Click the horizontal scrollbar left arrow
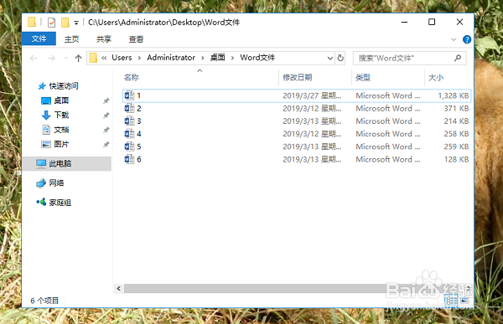Screen dimensions: 503x324 coord(119,289)
